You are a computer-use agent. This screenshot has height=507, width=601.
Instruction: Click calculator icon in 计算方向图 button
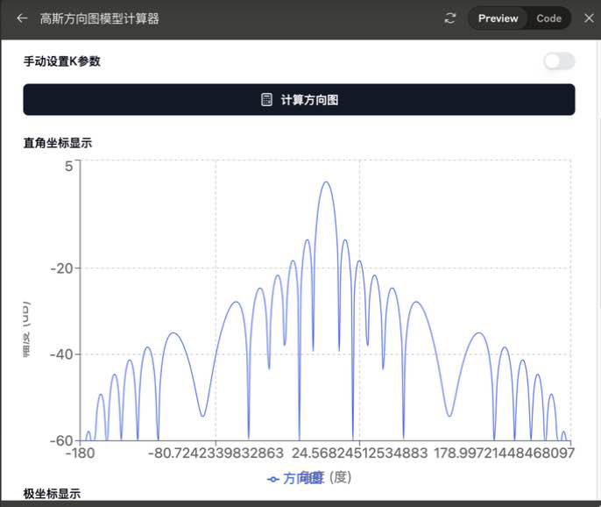pyautogui.click(x=267, y=100)
